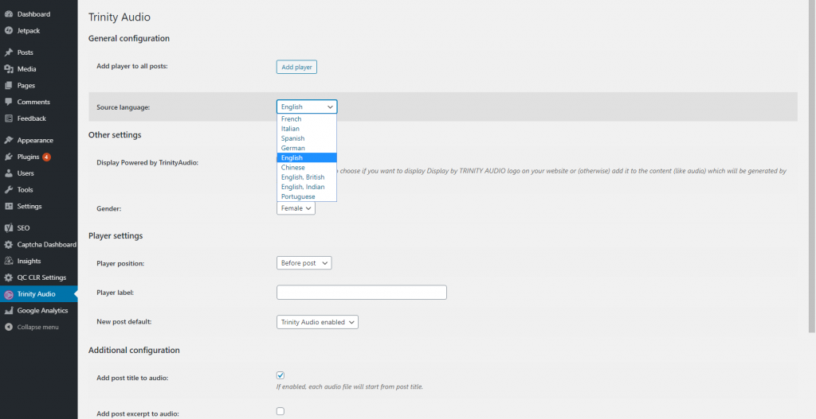Click the Media icon in sidebar

click(x=8, y=69)
